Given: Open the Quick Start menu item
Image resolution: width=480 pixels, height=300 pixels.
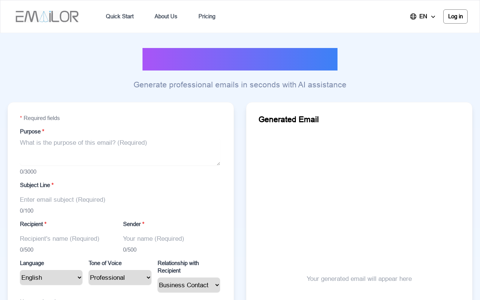Looking at the screenshot, I should [120, 16].
